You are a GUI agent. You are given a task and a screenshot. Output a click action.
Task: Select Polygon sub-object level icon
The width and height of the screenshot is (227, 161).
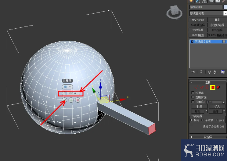tap(213, 87)
